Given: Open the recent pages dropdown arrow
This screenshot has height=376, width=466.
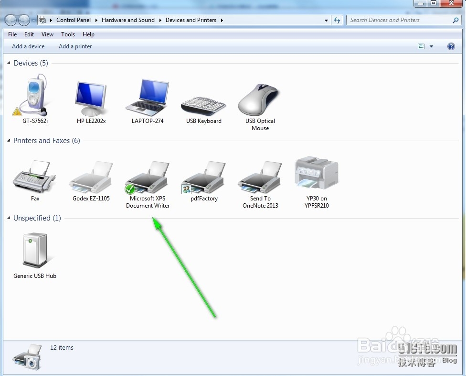Looking at the screenshot, I should (x=33, y=20).
